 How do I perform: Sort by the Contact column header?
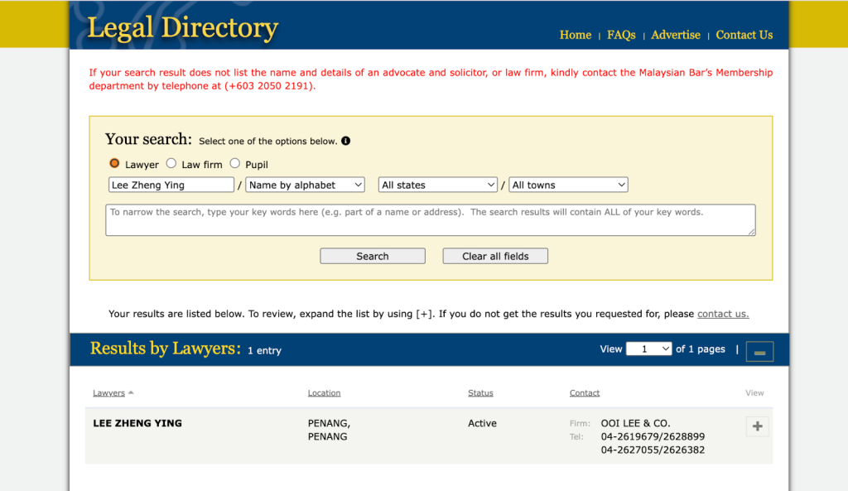(584, 392)
